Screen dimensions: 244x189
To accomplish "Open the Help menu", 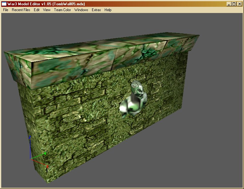I will coord(108,10).
